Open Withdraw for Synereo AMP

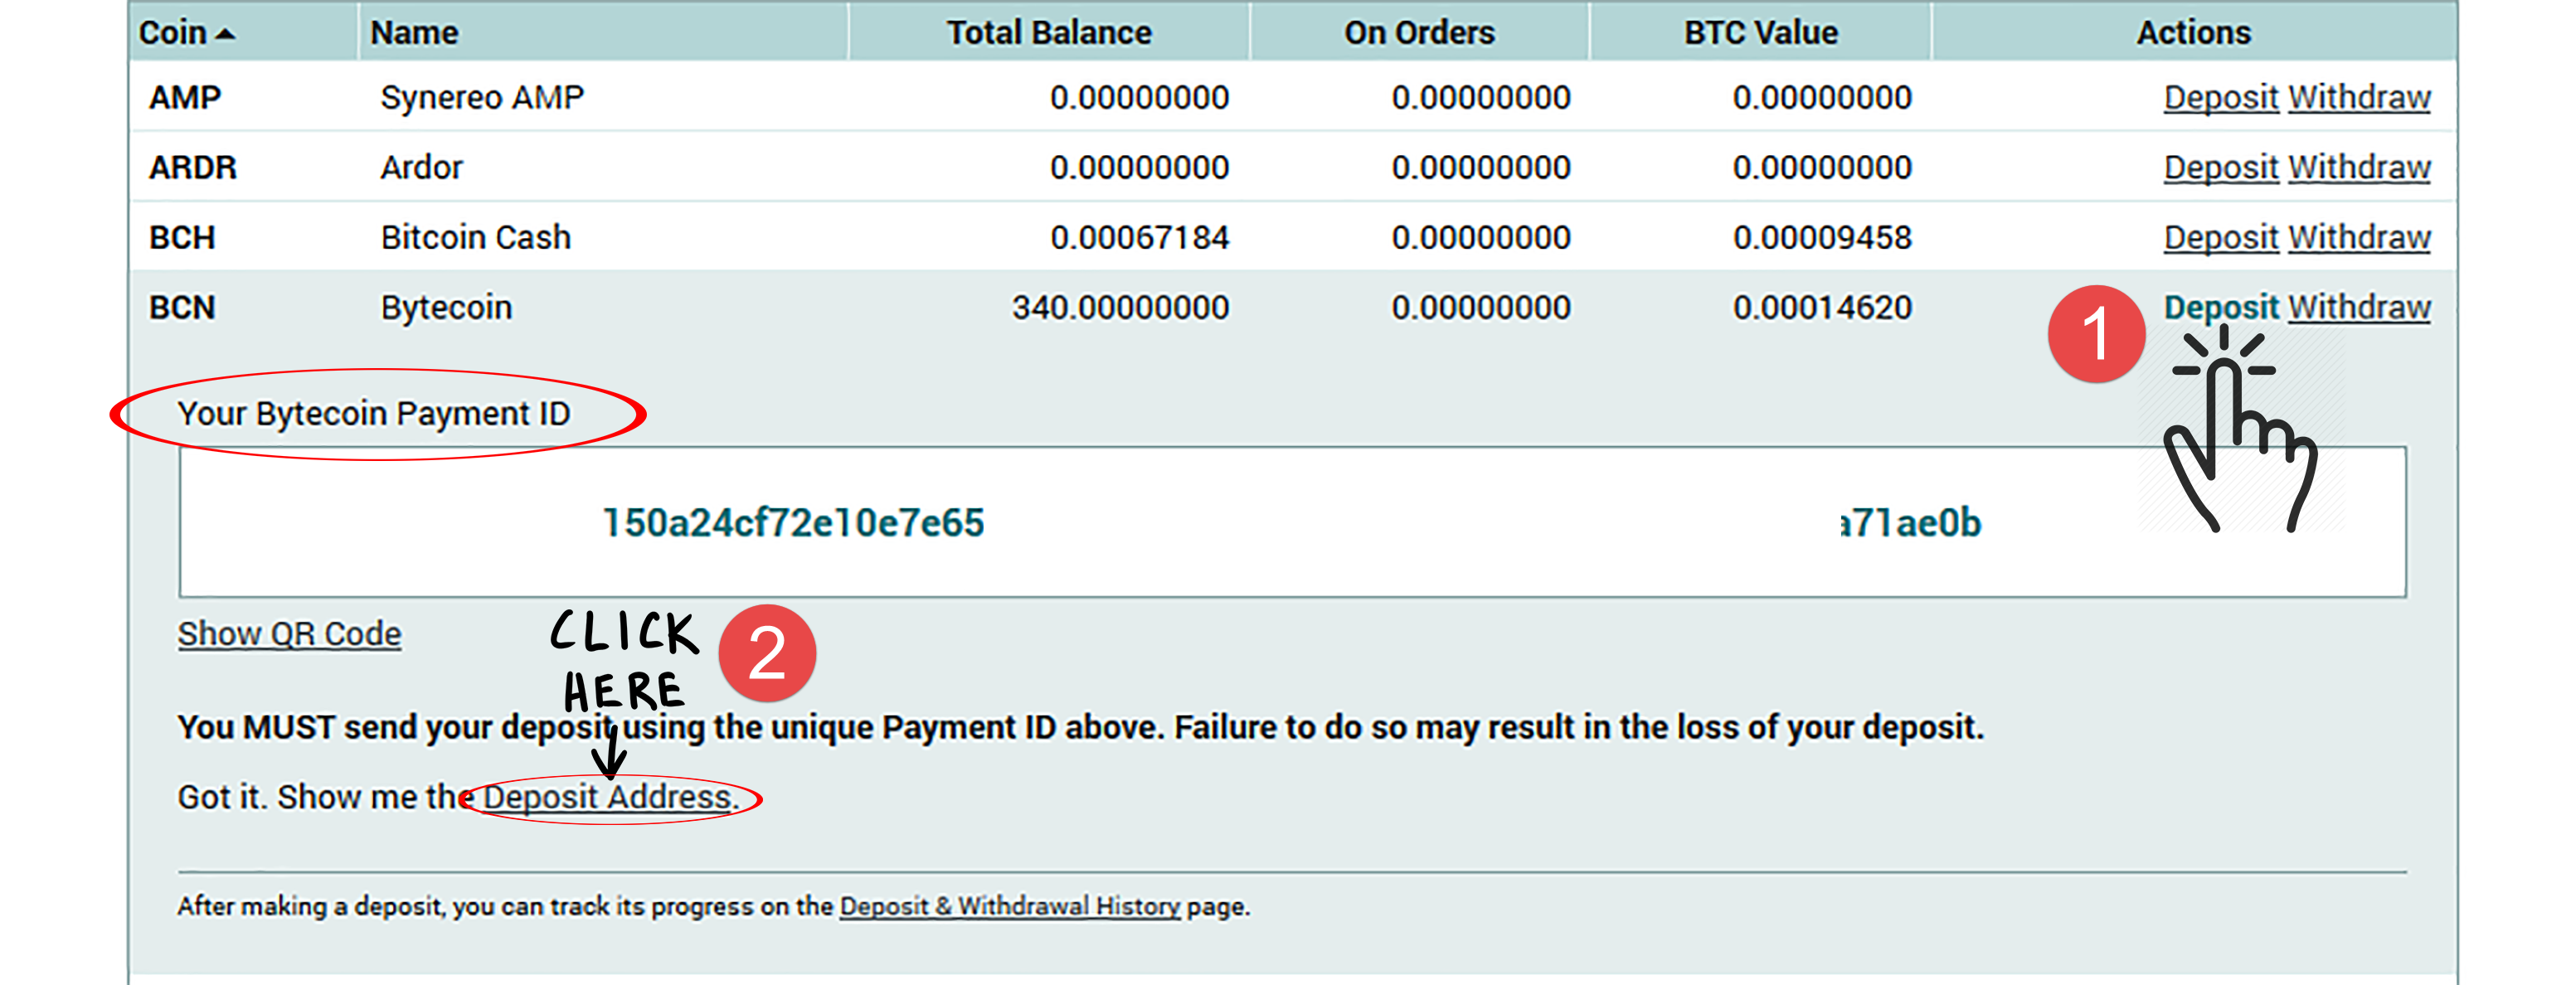pyautogui.click(x=2359, y=97)
